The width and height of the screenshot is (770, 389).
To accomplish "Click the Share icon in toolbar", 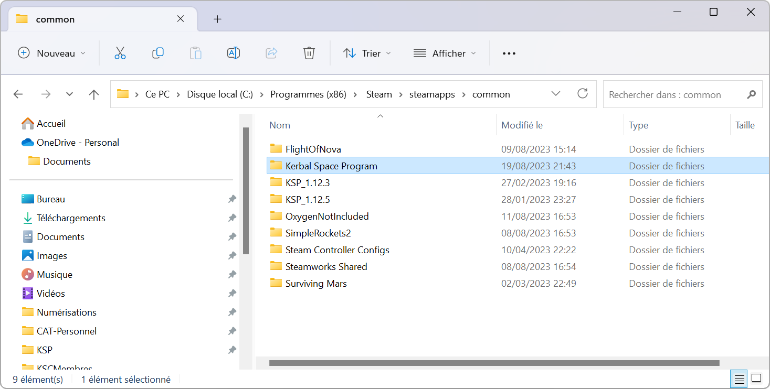I will (x=271, y=53).
